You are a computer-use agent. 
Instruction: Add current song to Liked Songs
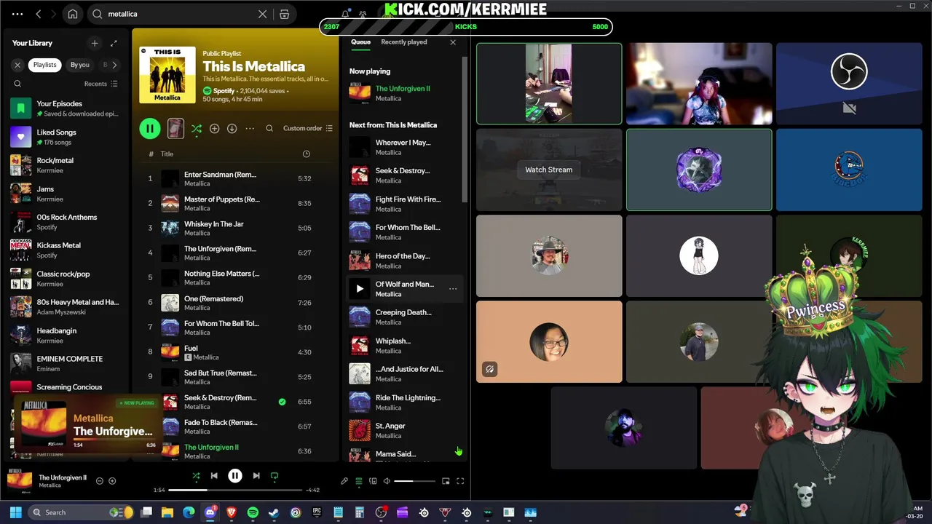click(112, 481)
